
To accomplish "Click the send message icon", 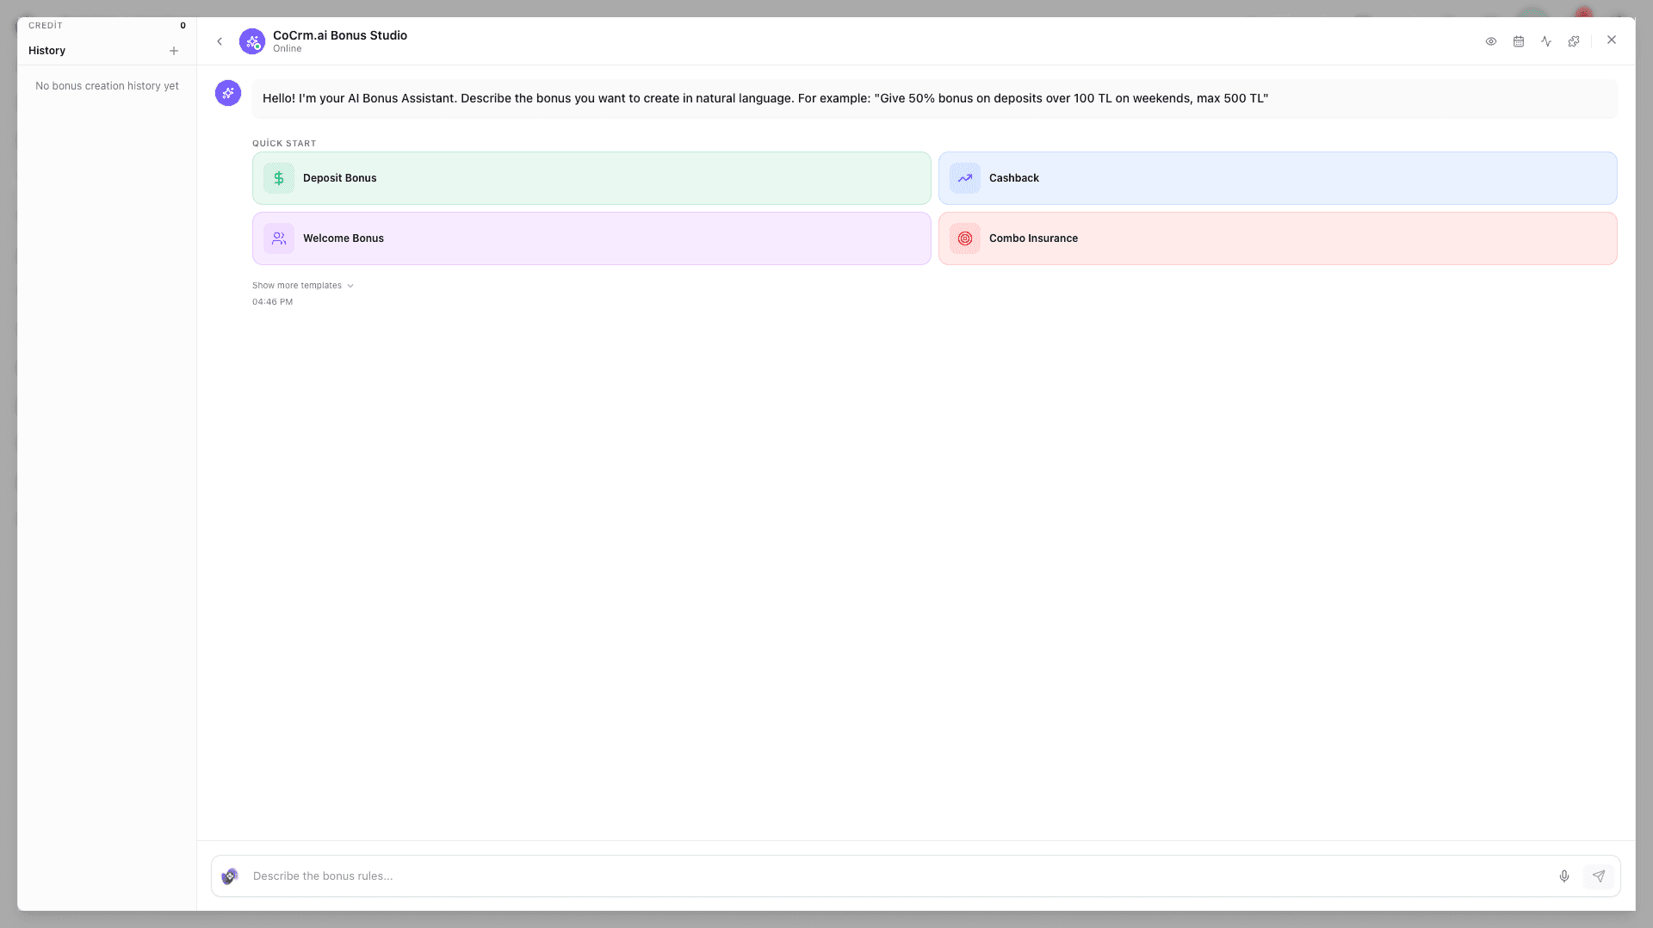I will click(x=1599, y=875).
